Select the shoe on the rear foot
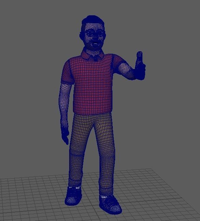200x221 pixels. pos(74,195)
